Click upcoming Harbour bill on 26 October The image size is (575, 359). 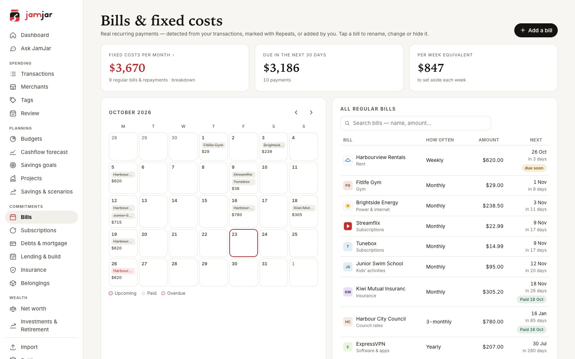[123, 271]
